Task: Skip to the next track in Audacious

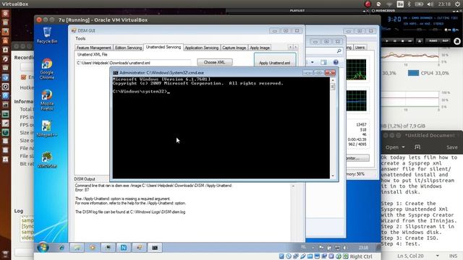Action: 410,41
